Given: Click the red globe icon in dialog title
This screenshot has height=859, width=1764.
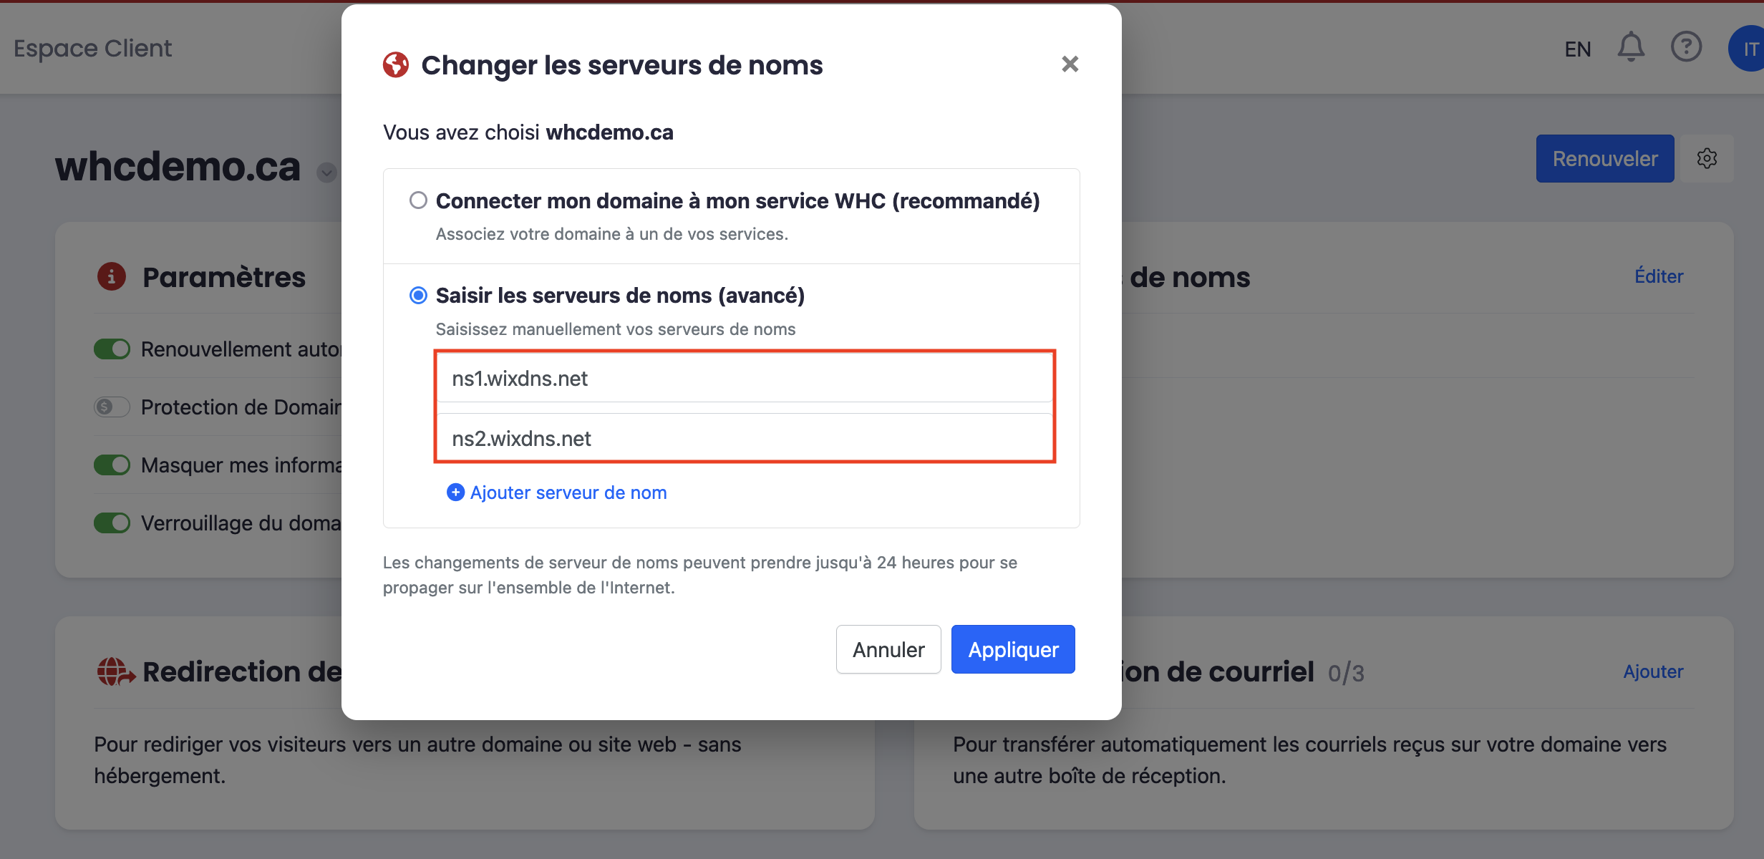Looking at the screenshot, I should click(396, 64).
